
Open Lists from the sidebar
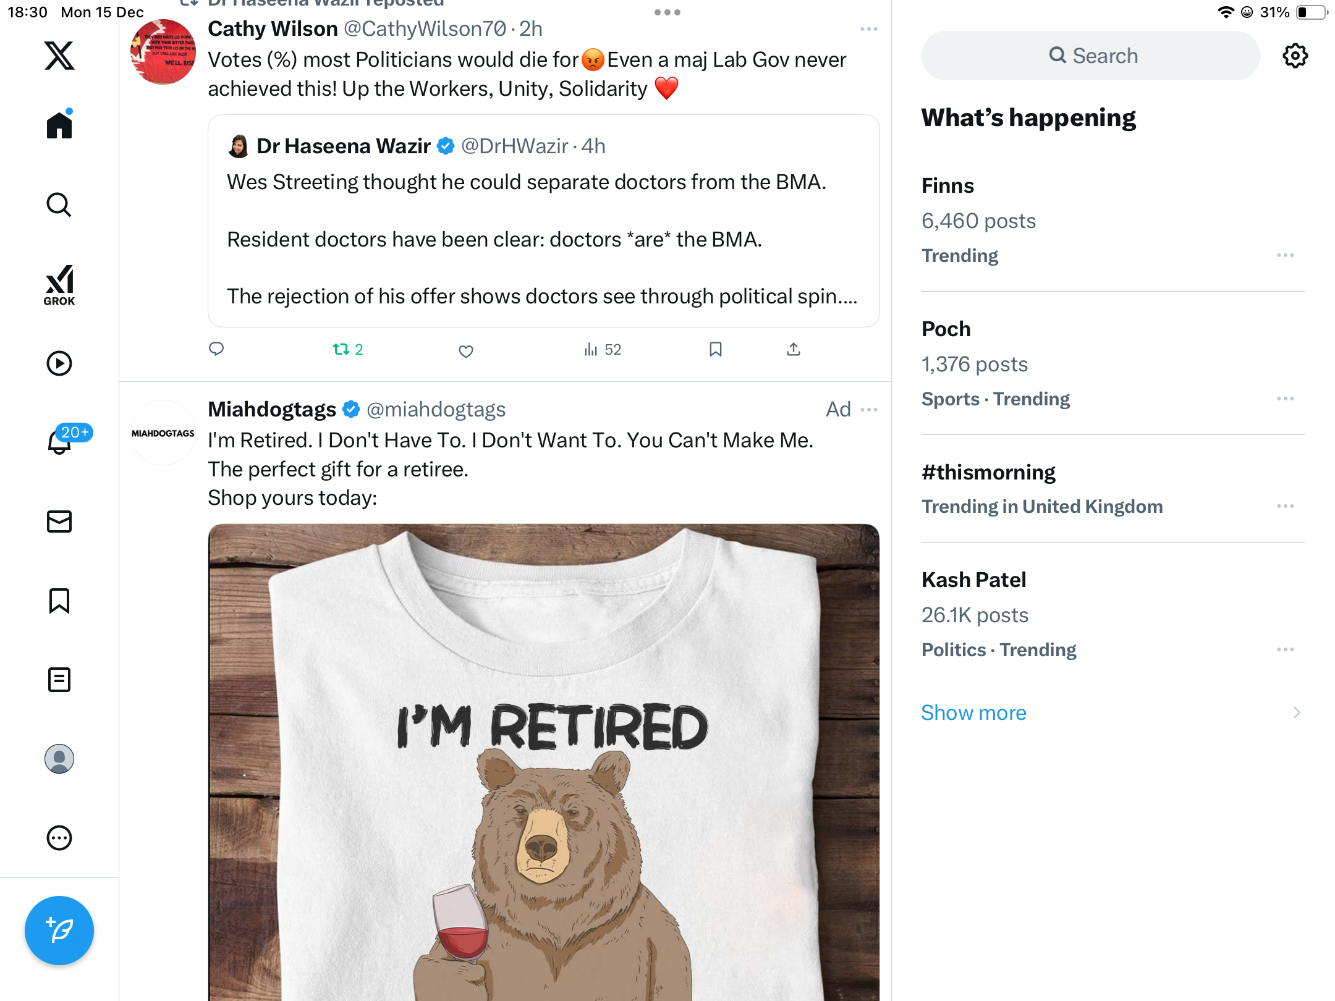click(x=59, y=680)
